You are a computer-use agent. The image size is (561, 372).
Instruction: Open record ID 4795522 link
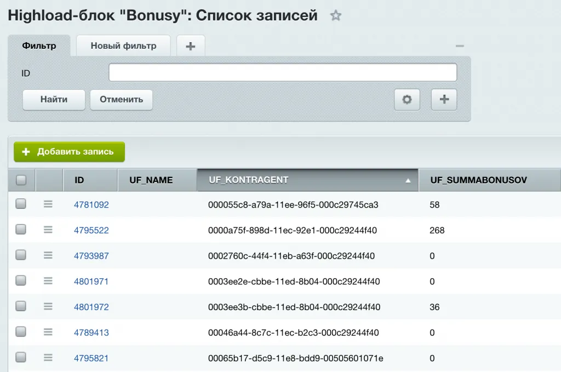(x=91, y=230)
